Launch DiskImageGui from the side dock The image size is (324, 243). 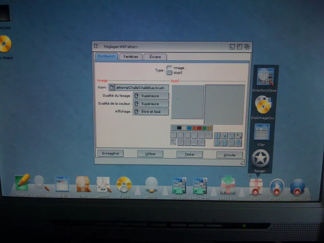tap(263, 105)
